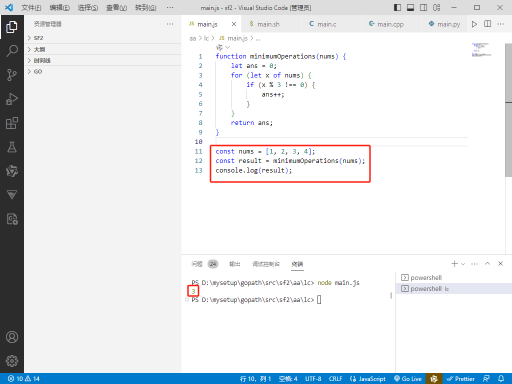Switch to the main.sh tab
This screenshot has width=512, height=384.
pyautogui.click(x=271, y=24)
